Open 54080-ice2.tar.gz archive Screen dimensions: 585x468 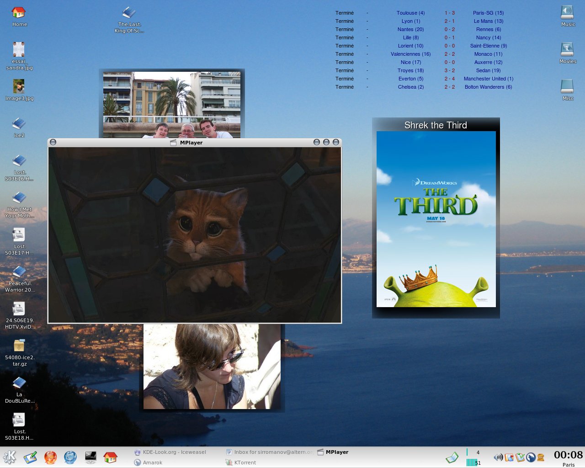(19, 352)
